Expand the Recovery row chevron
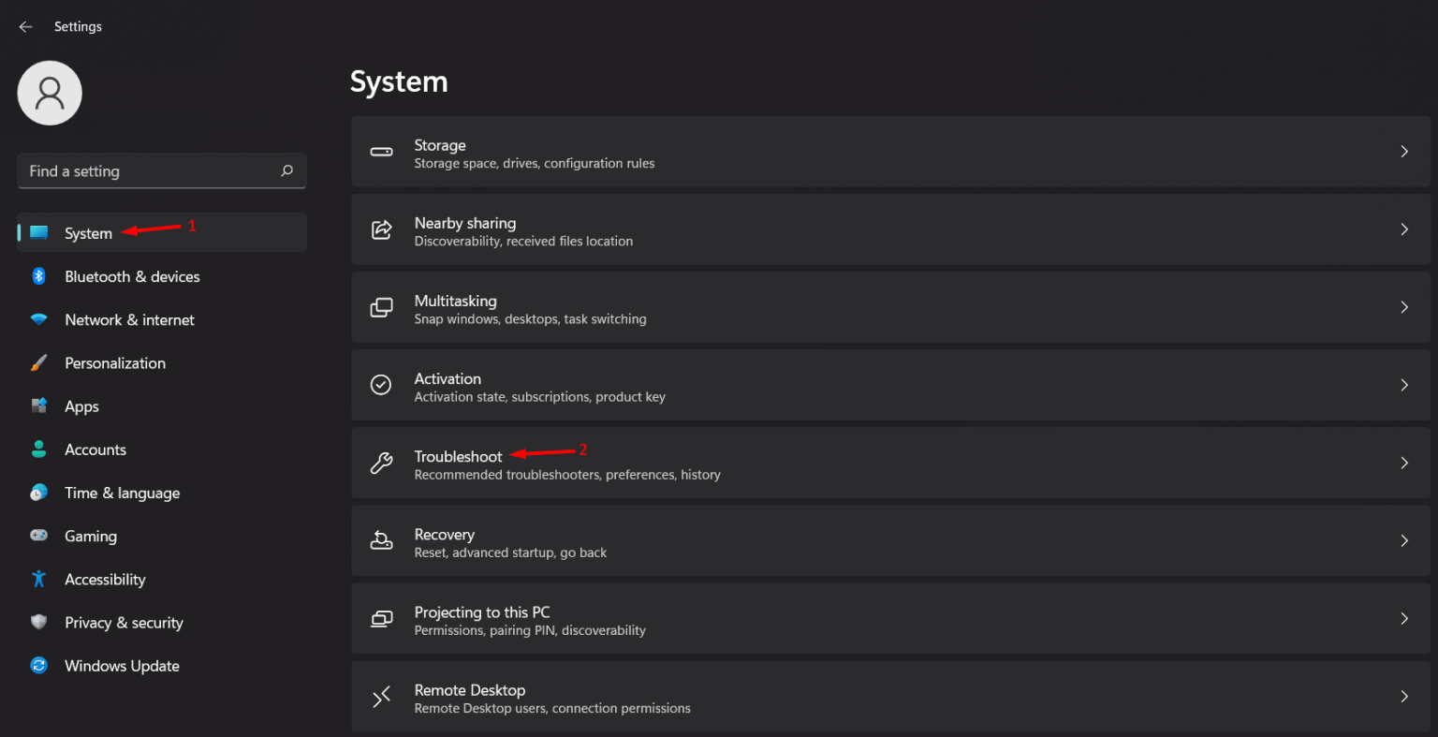 click(x=1403, y=540)
